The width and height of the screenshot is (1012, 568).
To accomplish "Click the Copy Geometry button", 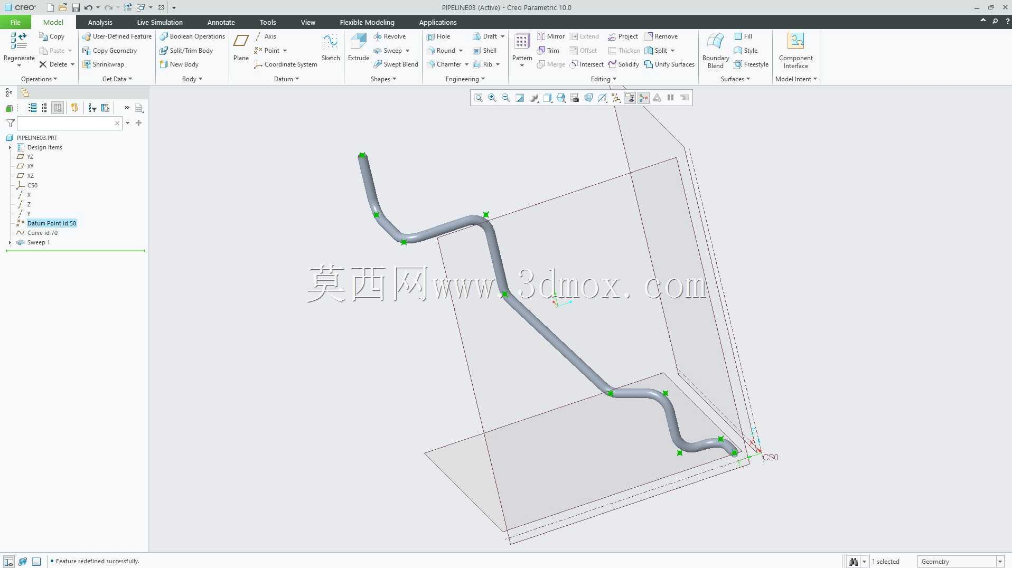I will tap(109, 51).
